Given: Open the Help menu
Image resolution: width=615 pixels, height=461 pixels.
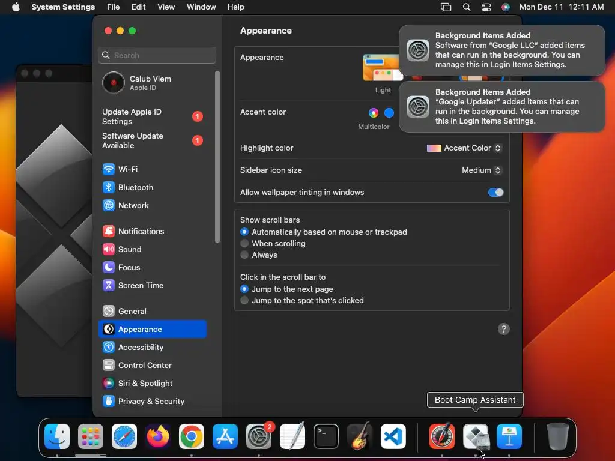Looking at the screenshot, I should click(235, 7).
